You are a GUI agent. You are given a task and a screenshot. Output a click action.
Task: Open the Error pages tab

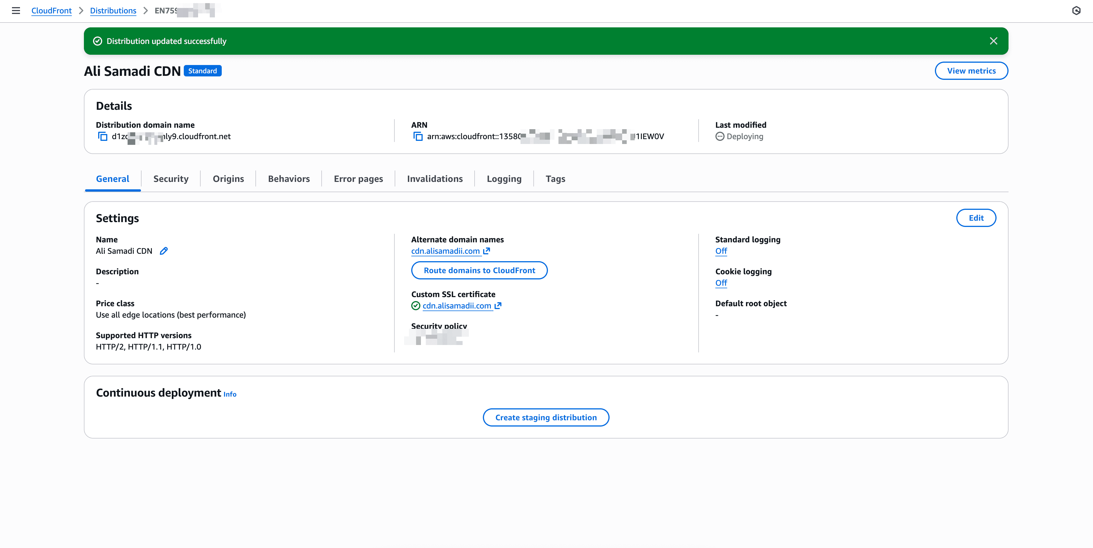click(358, 179)
